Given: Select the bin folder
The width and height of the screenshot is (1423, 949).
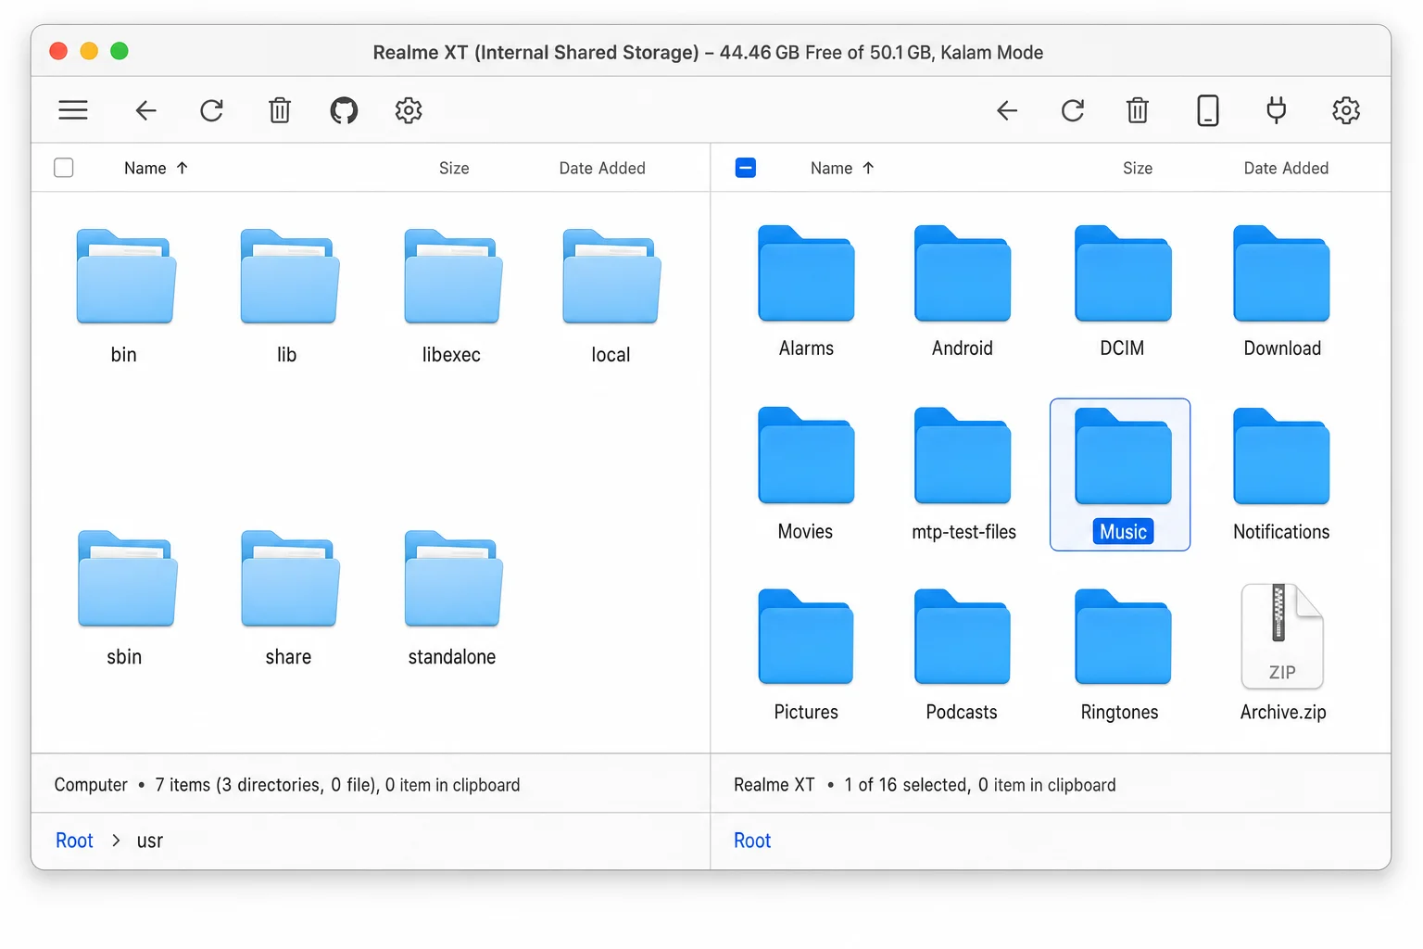Looking at the screenshot, I should coord(125,297).
